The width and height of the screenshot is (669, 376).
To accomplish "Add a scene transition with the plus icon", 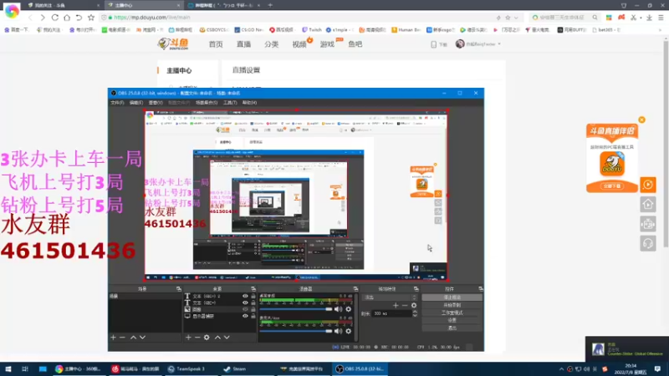I will (x=396, y=305).
